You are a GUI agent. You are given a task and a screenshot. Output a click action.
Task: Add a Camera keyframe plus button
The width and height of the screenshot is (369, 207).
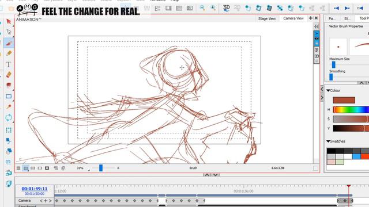point(46,201)
